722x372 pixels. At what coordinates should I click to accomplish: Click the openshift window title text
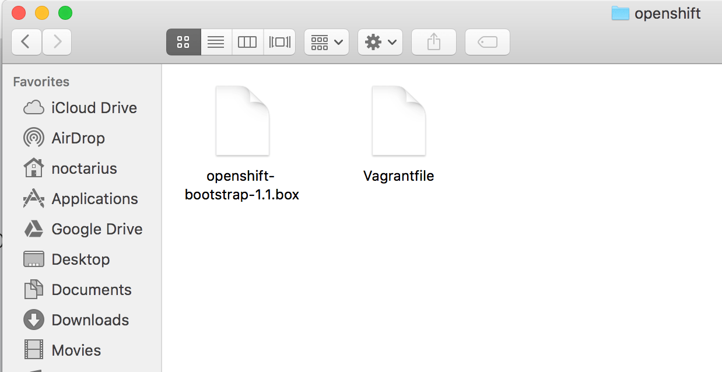(x=668, y=13)
